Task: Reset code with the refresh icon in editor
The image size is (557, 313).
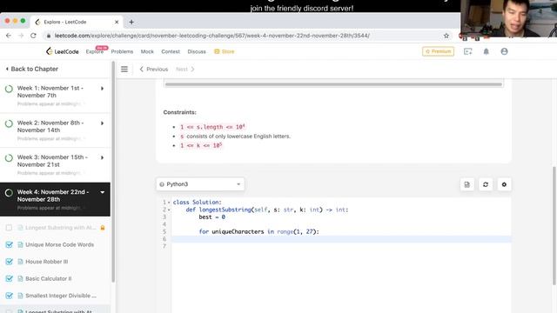Action: click(486, 184)
